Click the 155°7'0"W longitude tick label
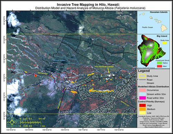Screen dimensions: 173x134 (x=101, y=130)
